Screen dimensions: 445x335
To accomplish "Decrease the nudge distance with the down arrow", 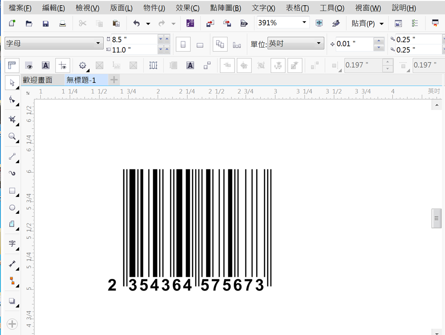I will [x=379, y=48].
